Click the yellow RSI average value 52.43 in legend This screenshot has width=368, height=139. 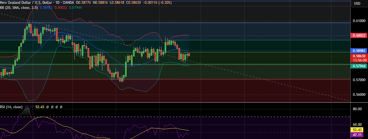[40, 107]
